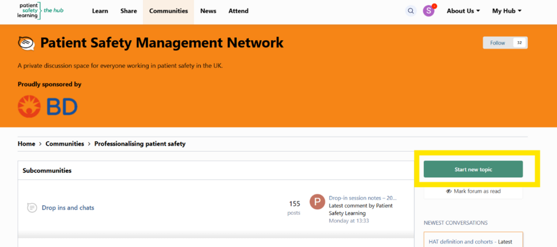Click the BD sponsor logo
This screenshot has height=247, width=557.
pyautogui.click(x=47, y=106)
